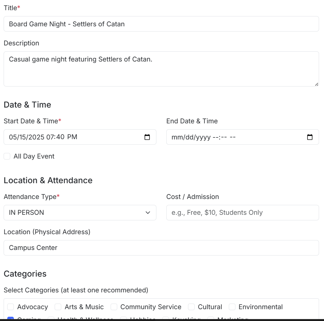Viewport: 324px width, 321px height.
Task: Click the Environmental label text
Action: 260,307
